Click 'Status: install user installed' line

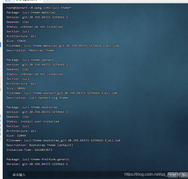[x=33, y=121]
